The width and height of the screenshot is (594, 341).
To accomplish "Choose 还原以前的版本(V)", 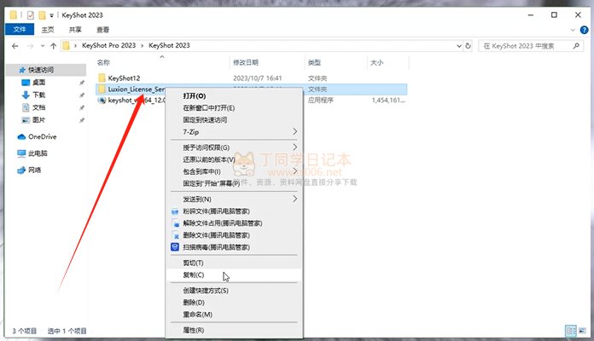I will [x=209, y=159].
